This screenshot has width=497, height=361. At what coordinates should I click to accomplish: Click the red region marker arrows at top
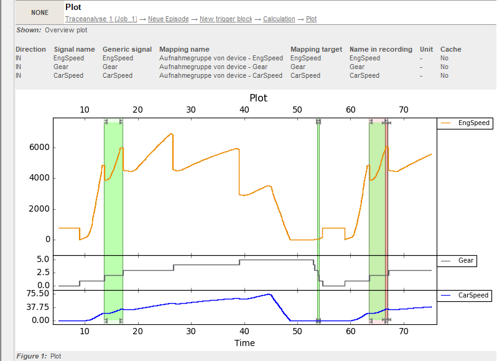tap(387, 123)
